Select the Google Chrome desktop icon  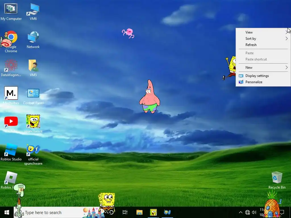pos(11,42)
